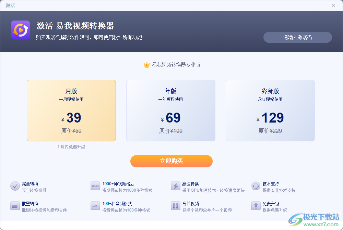This screenshot has height=230, width=343.
Task: Click the 完全转换 checkmark icon
Action: (15, 186)
